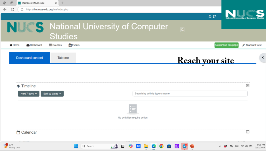Screen dimensions: 266x151
Task: Show hidden system tray icons
Action: click(220, 146)
